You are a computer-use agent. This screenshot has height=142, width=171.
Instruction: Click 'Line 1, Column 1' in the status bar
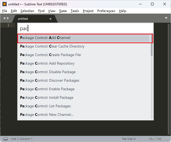22,139
